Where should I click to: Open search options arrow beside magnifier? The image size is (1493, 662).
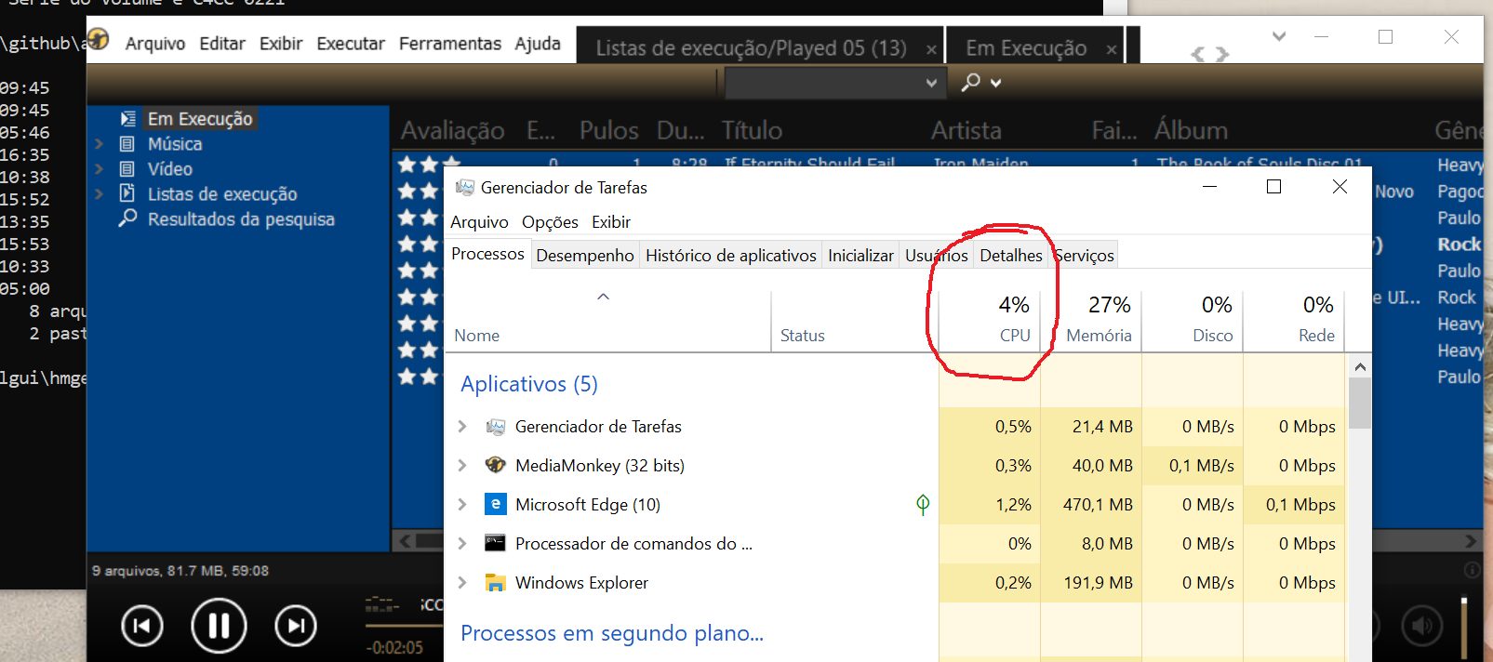point(996,83)
